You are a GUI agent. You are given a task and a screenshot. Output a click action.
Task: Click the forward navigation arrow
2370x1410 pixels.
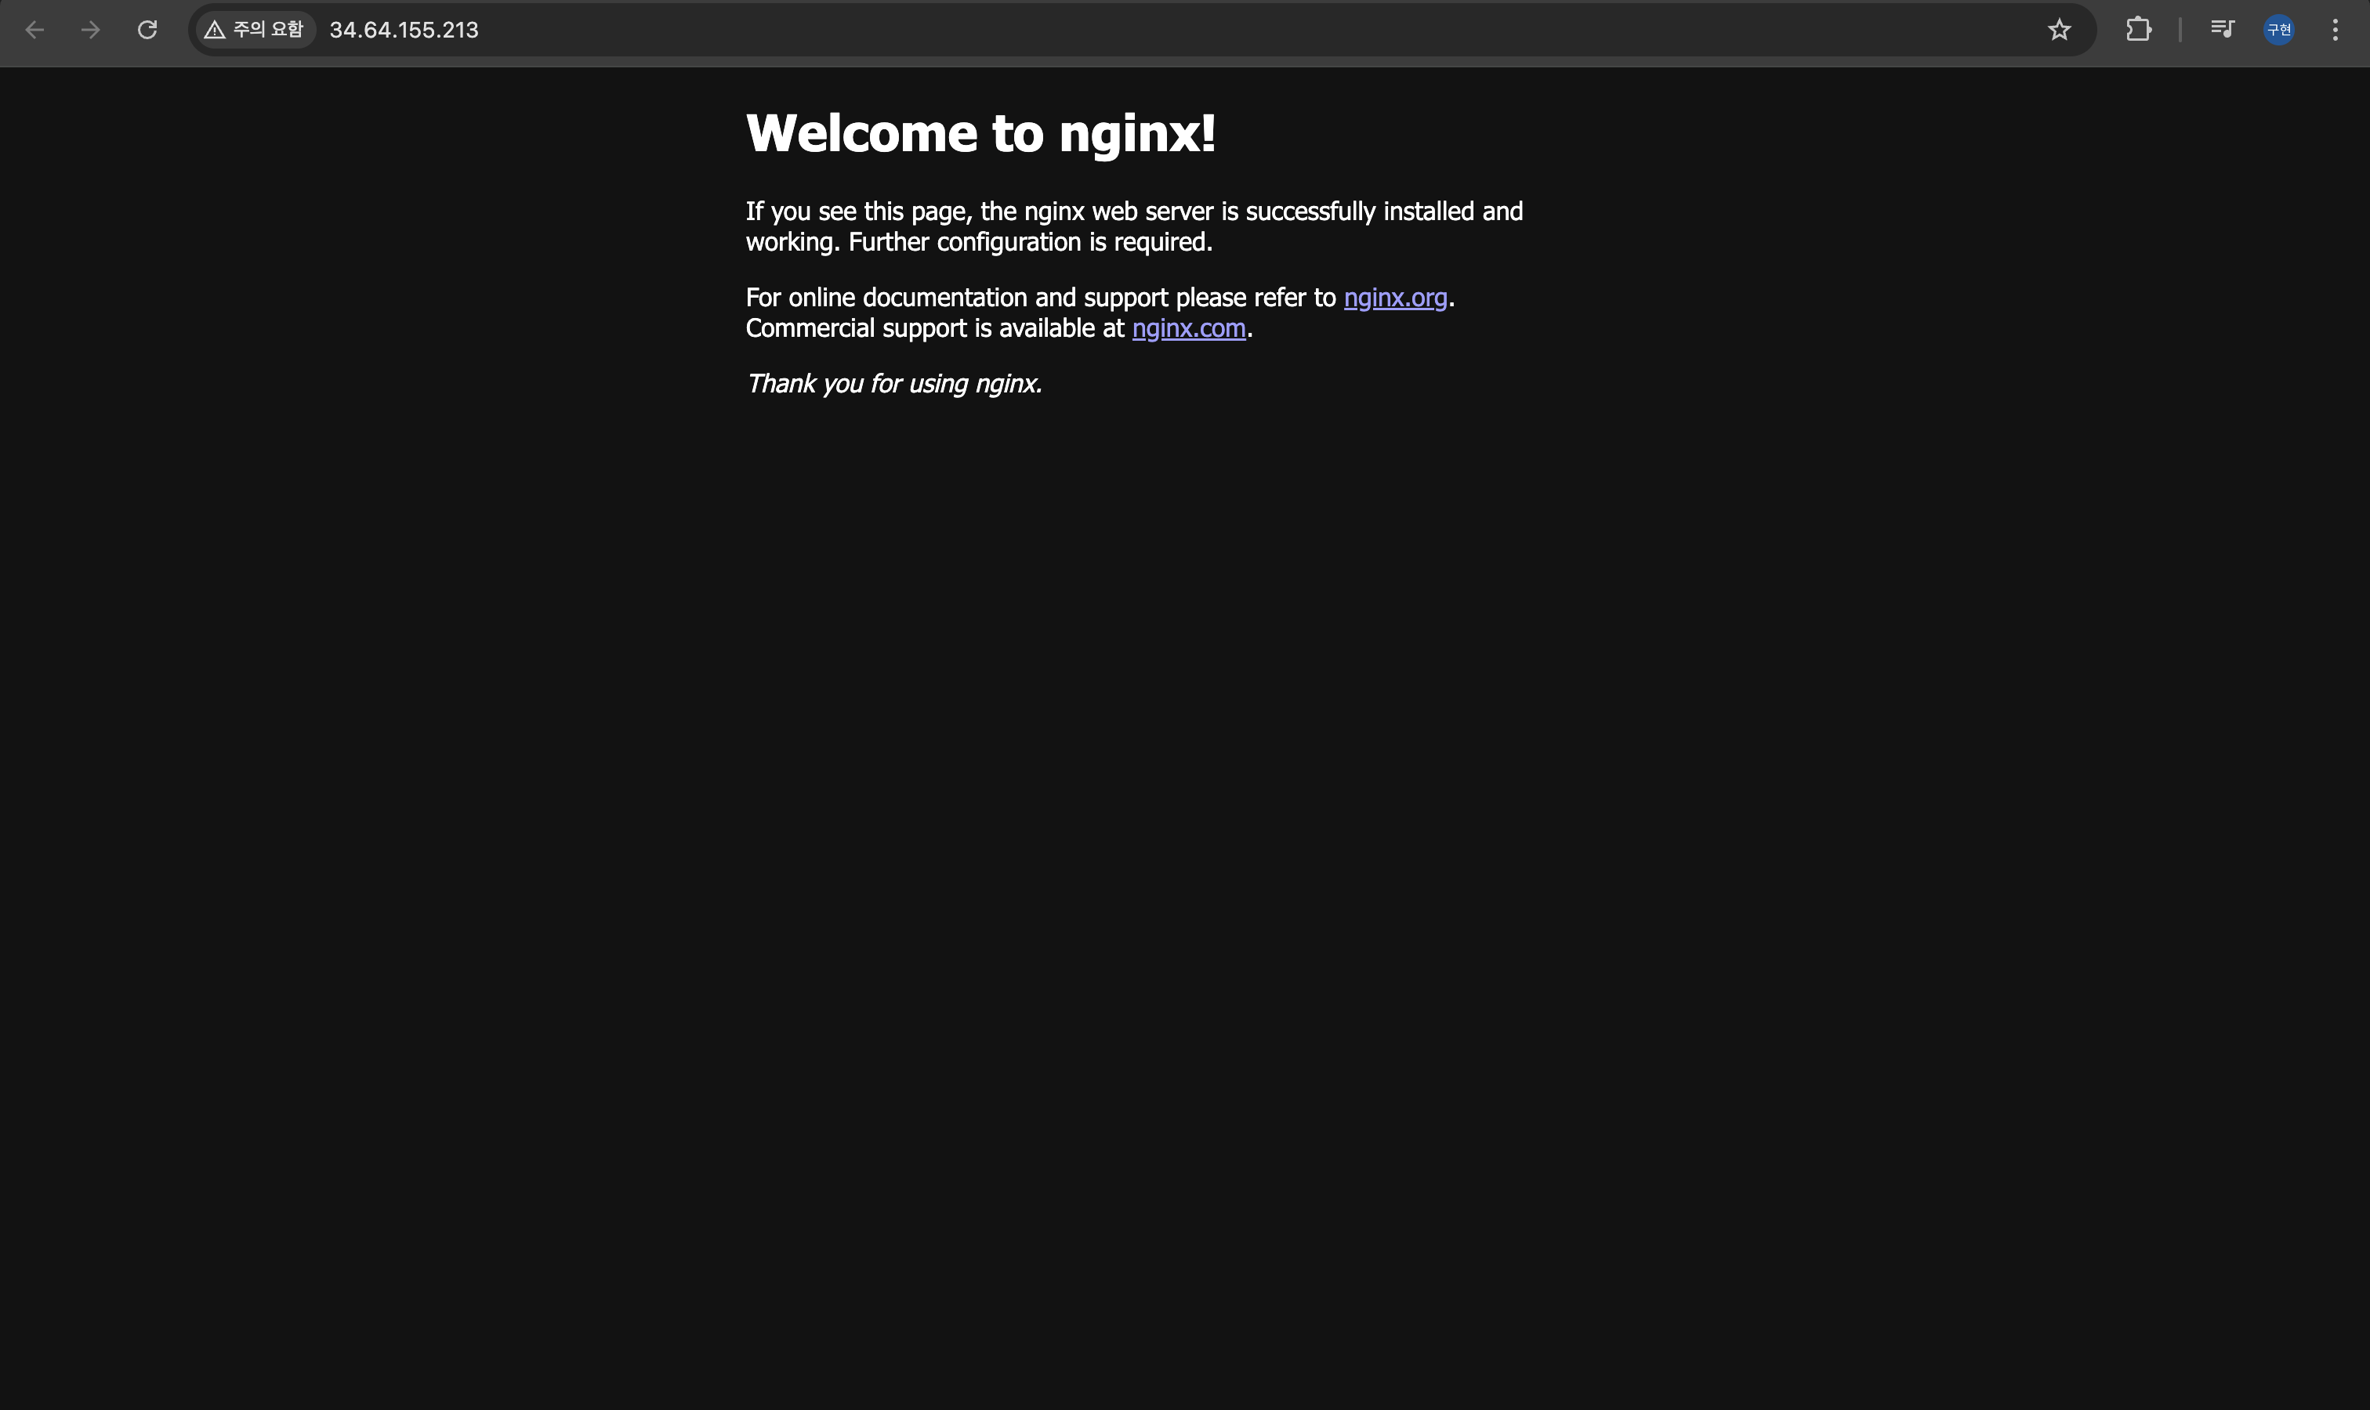click(x=90, y=30)
